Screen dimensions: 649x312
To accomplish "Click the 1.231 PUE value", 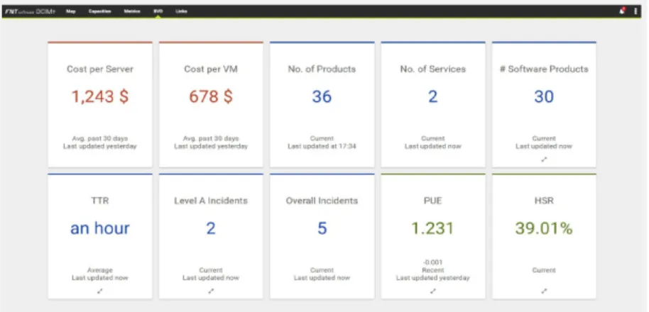I will pyautogui.click(x=433, y=228).
